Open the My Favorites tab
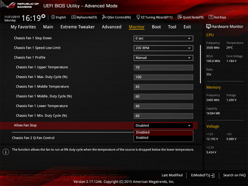This screenshot has width=248, height=186. (x=23, y=27)
